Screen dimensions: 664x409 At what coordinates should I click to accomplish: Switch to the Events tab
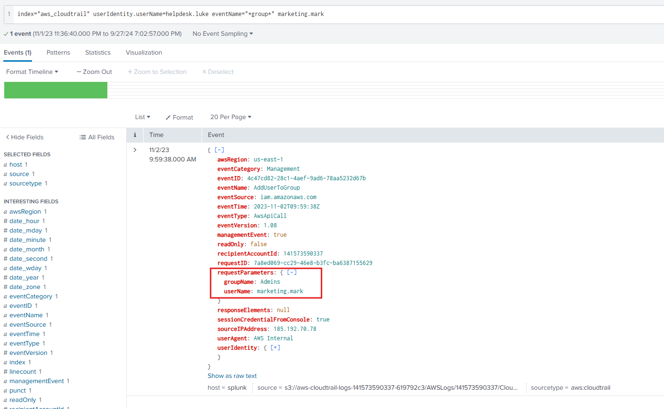(17, 53)
